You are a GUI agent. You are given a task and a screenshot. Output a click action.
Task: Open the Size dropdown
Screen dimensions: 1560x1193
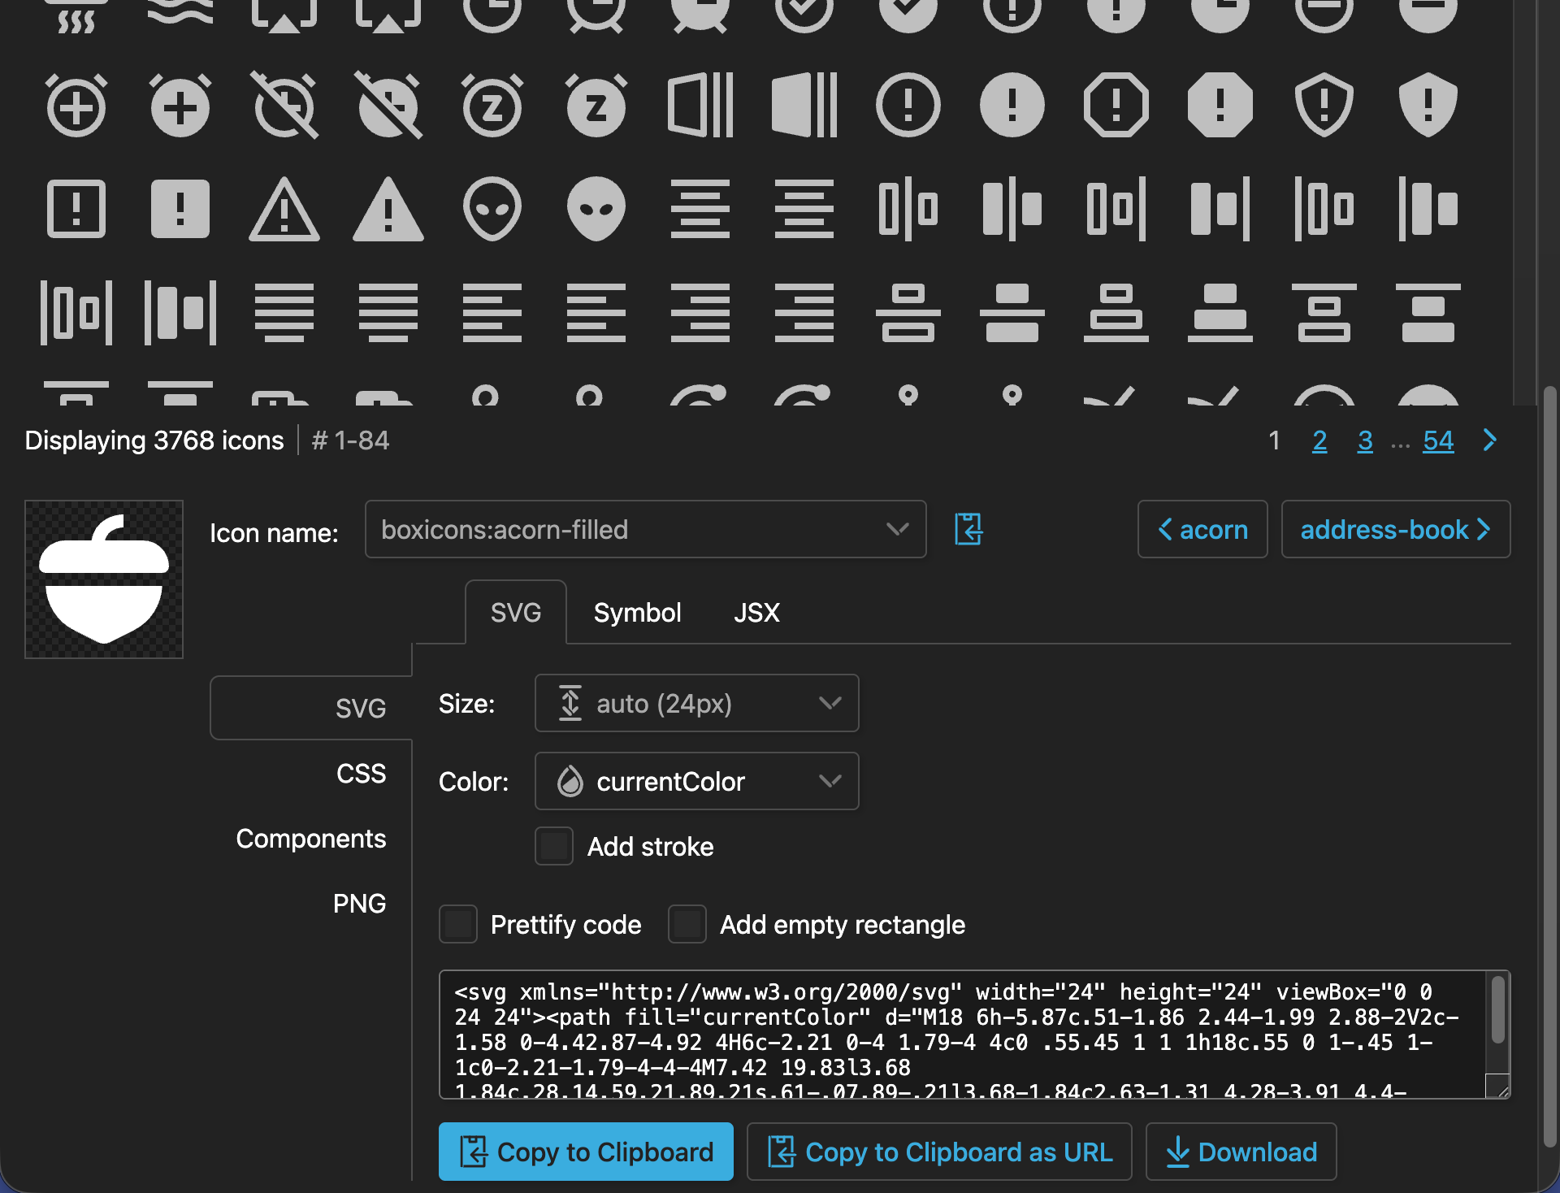tap(696, 703)
